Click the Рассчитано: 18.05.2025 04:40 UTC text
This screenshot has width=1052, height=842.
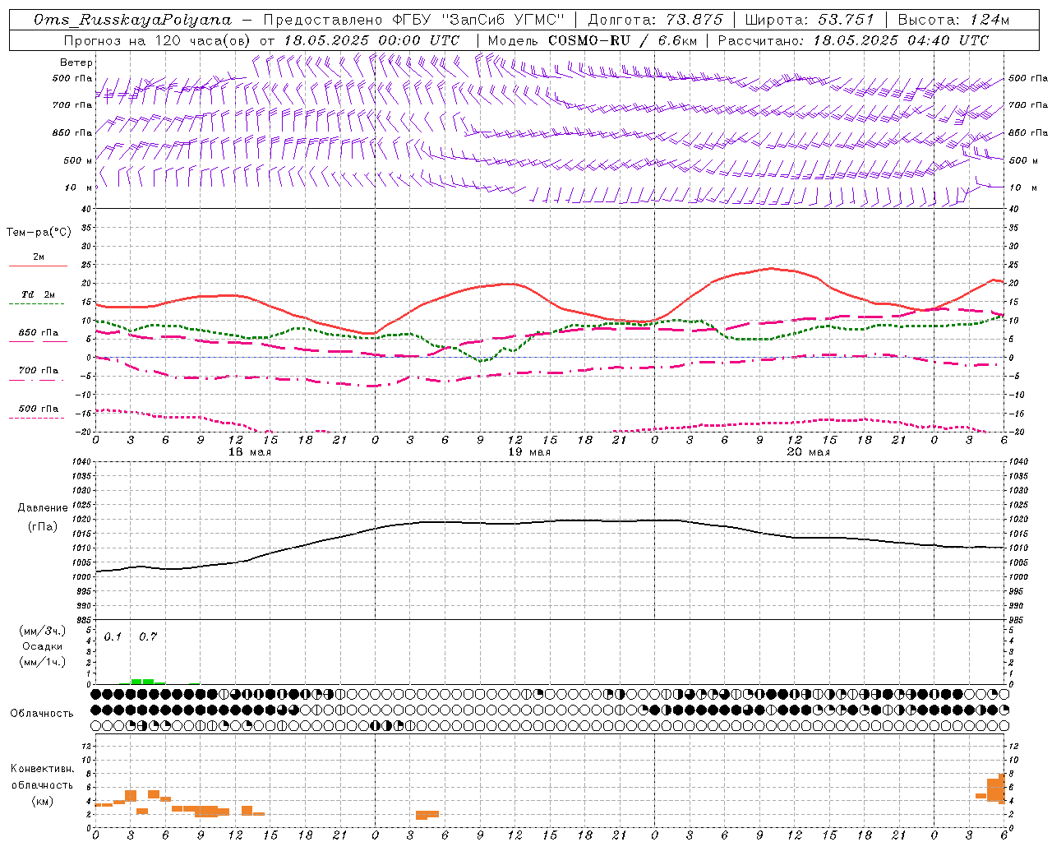click(x=853, y=40)
